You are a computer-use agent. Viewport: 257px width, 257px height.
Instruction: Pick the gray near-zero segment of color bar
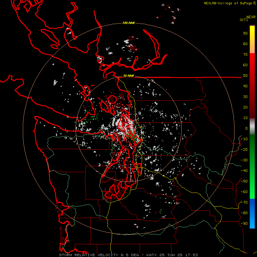click(252, 127)
